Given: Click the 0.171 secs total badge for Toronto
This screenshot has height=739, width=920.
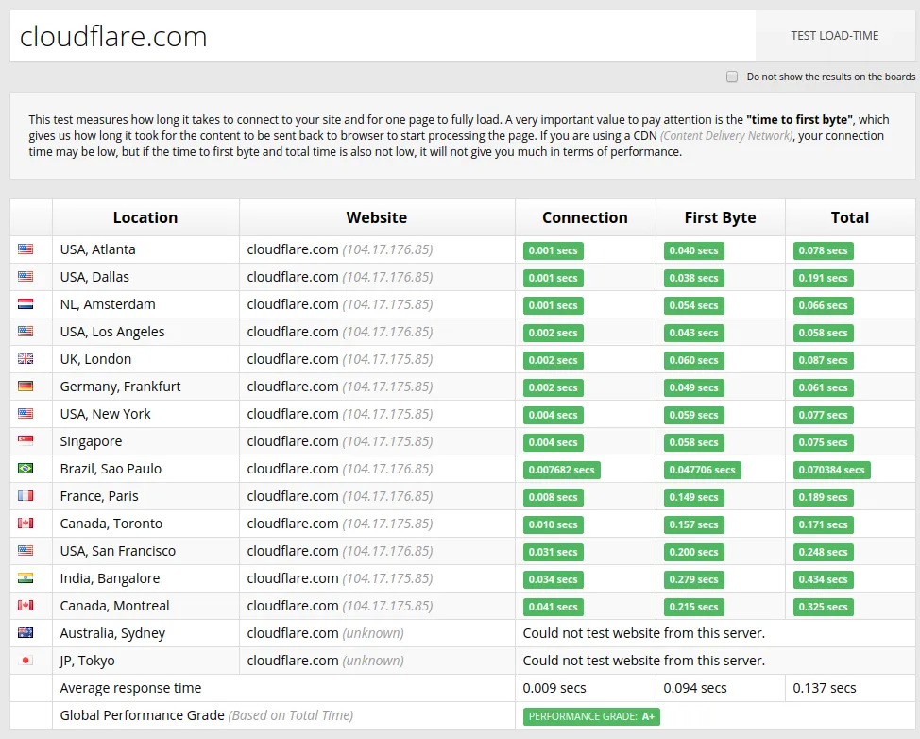Looking at the screenshot, I should (824, 524).
